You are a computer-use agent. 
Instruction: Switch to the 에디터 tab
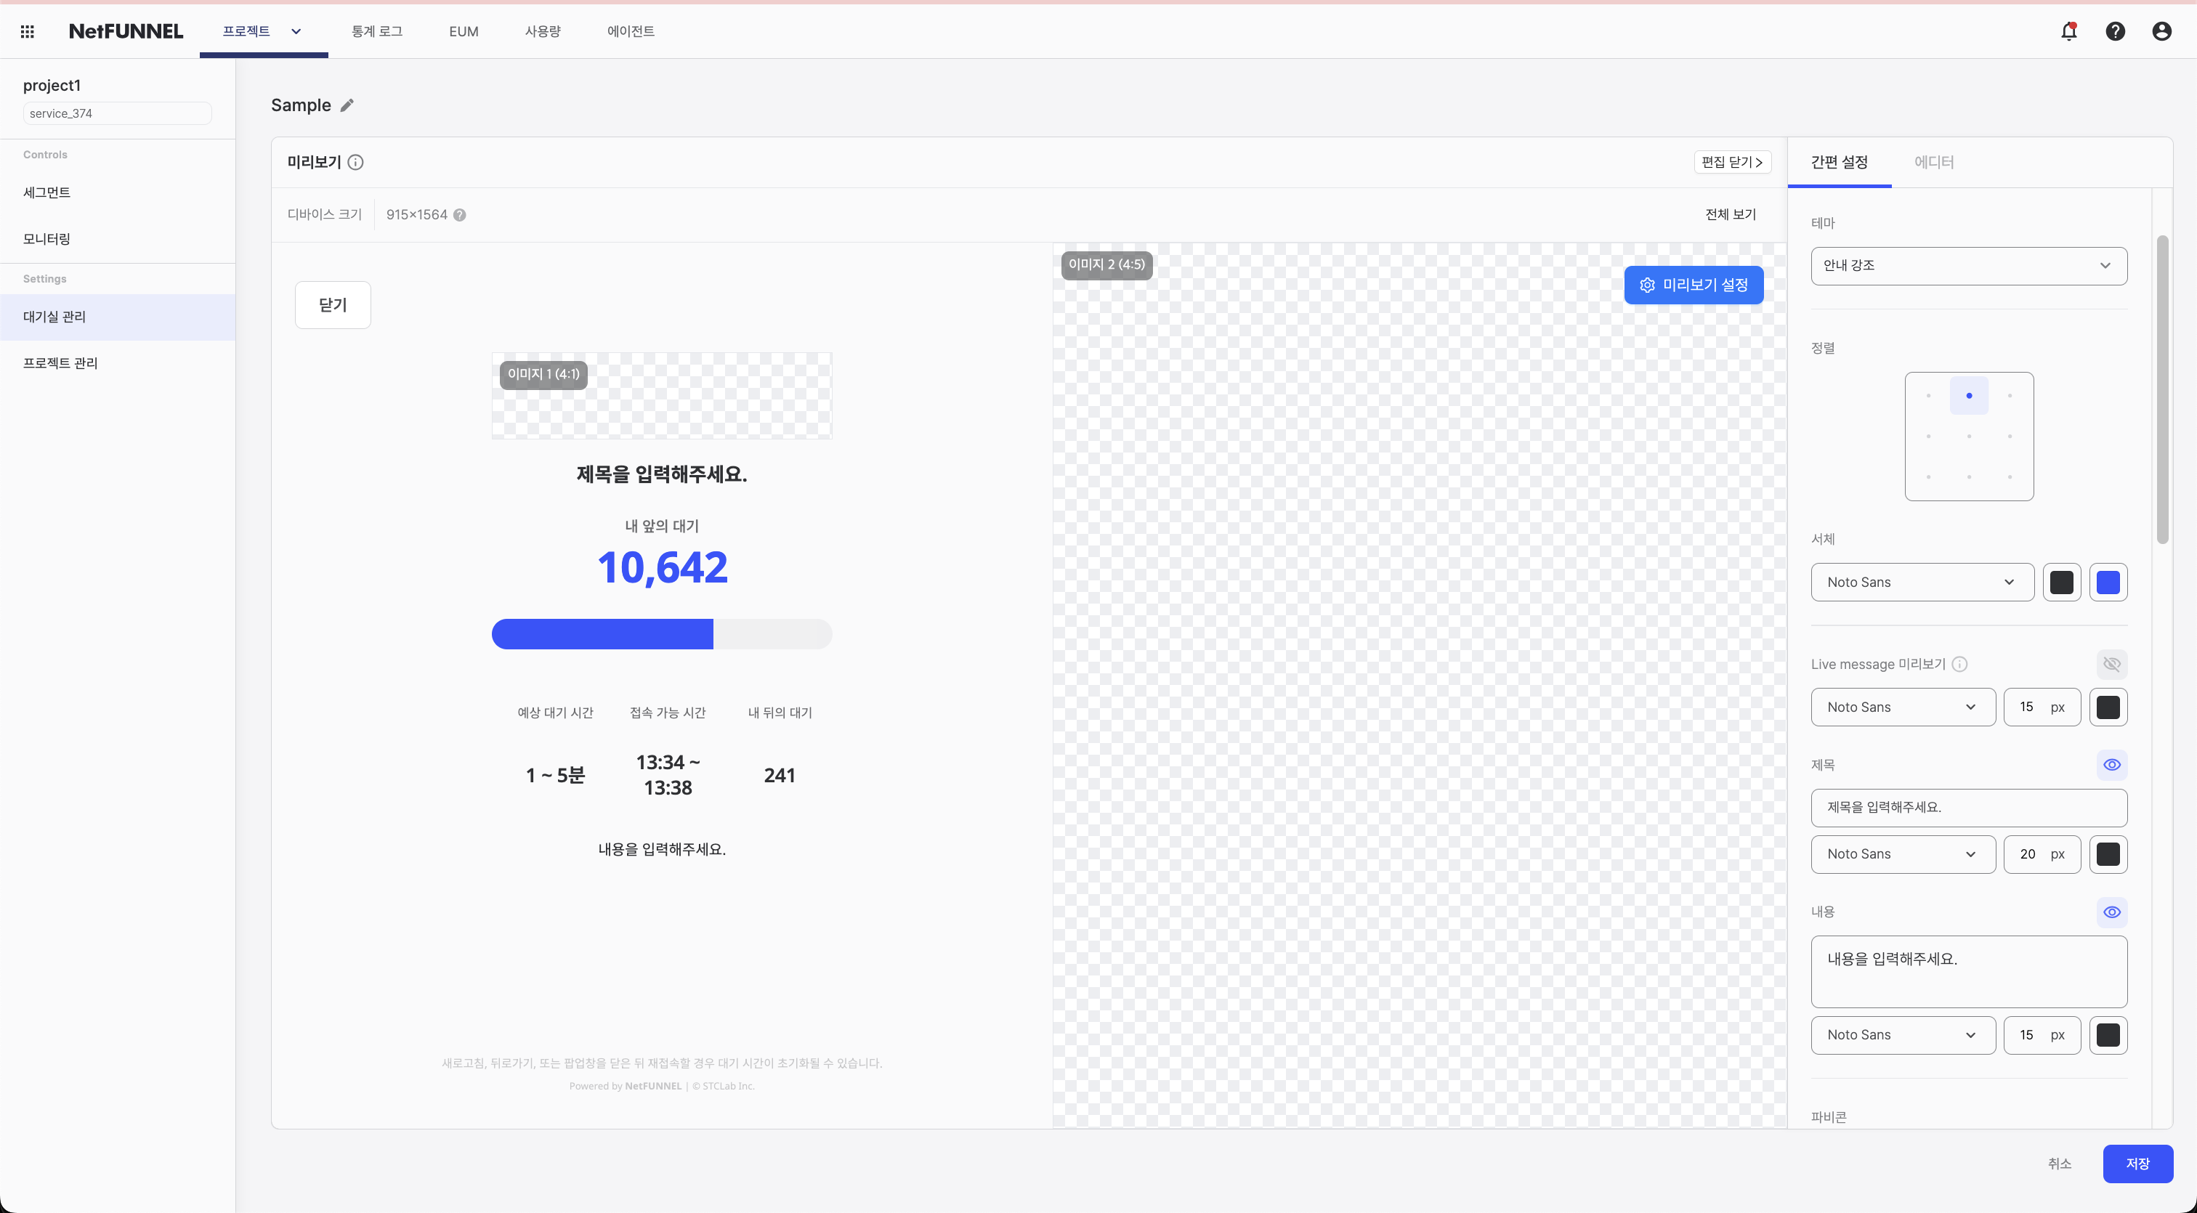[x=1933, y=162]
